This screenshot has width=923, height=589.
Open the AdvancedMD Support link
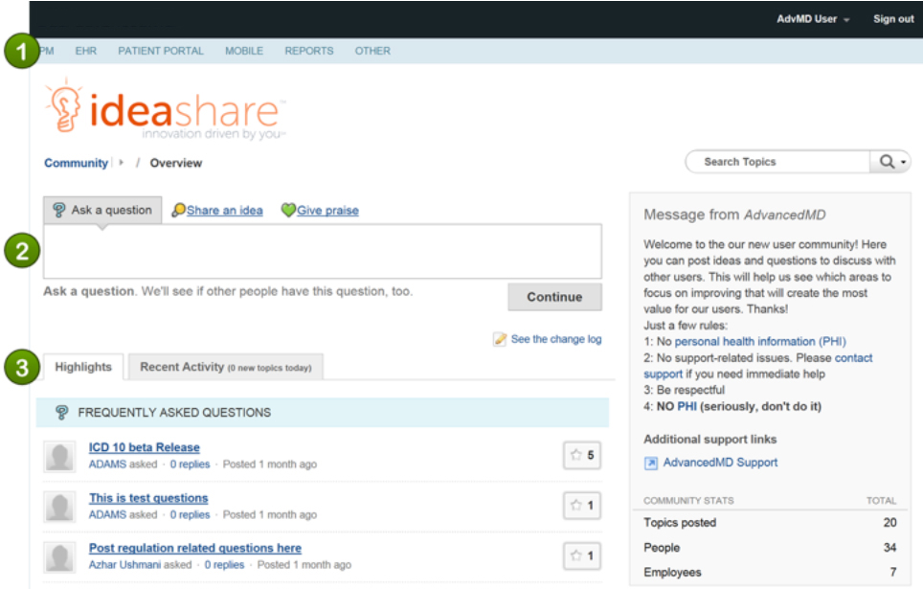tap(721, 463)
